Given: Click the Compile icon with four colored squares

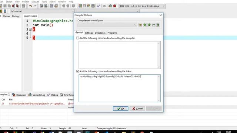Looking at the screenshot, I should pos(80,6).
